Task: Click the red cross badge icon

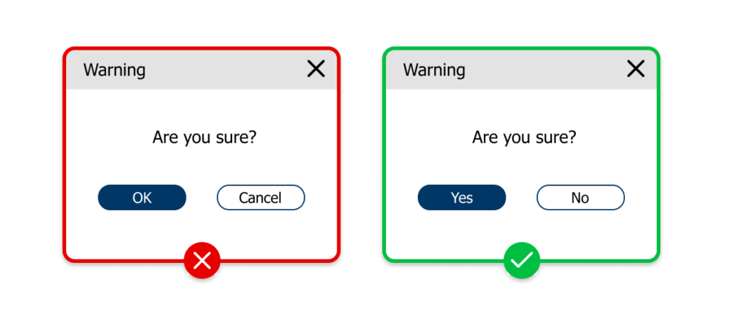Action: 202,261
